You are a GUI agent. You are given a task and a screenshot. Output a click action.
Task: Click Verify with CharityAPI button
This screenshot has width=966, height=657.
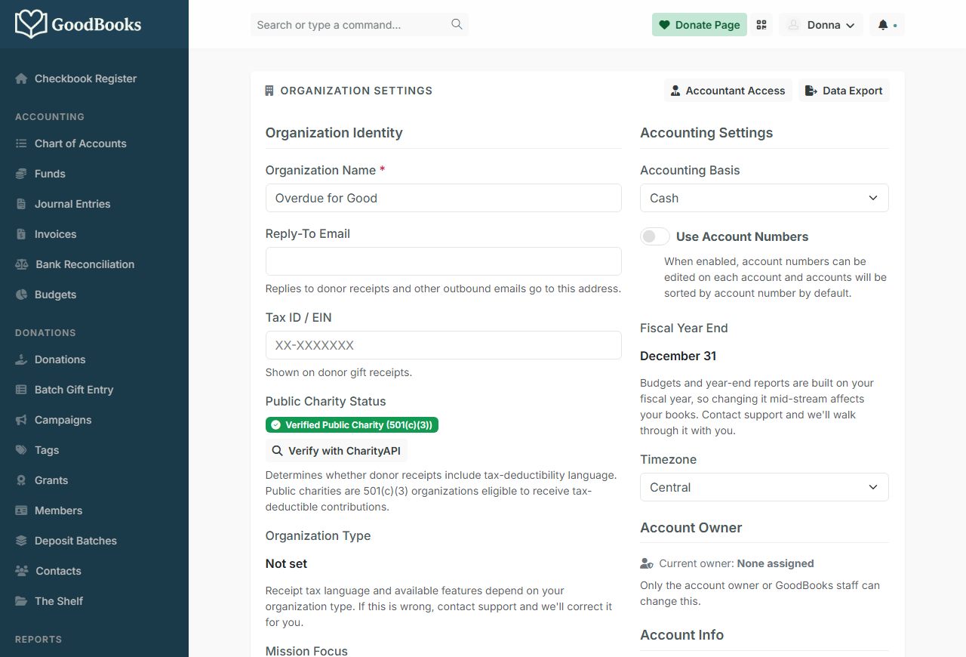(x=337, y=451)
